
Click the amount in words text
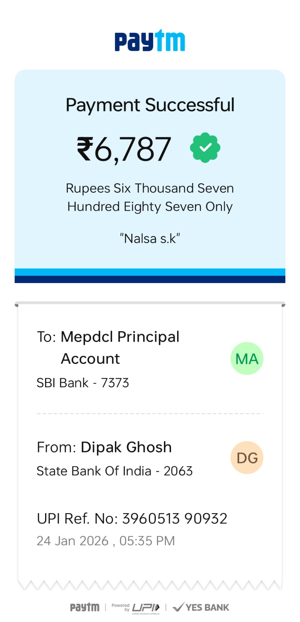click(x=150, y=197)
